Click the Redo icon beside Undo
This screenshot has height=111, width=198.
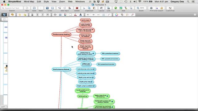[x=52, y=8]
